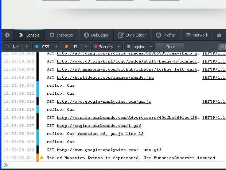Click the console input prompt chevrons
226x170 pixels.
(x=6, y=165)
